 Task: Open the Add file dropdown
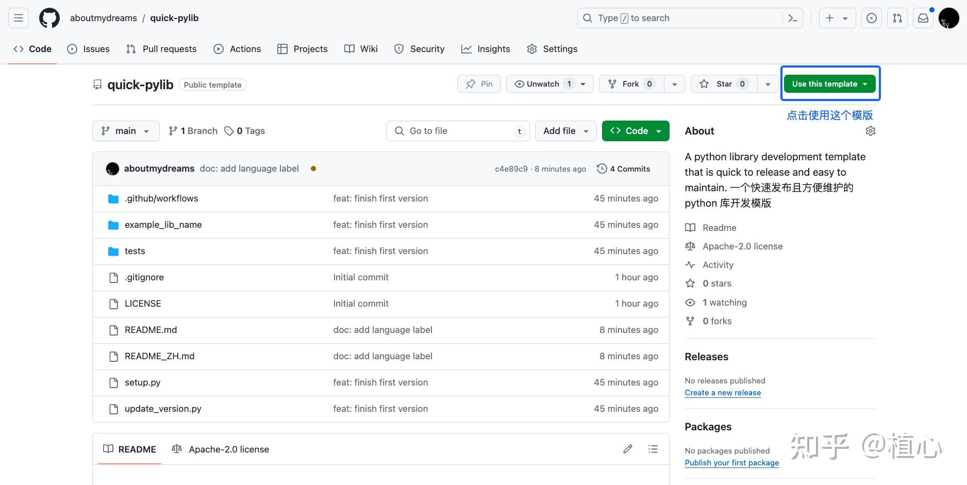(565, 131)
